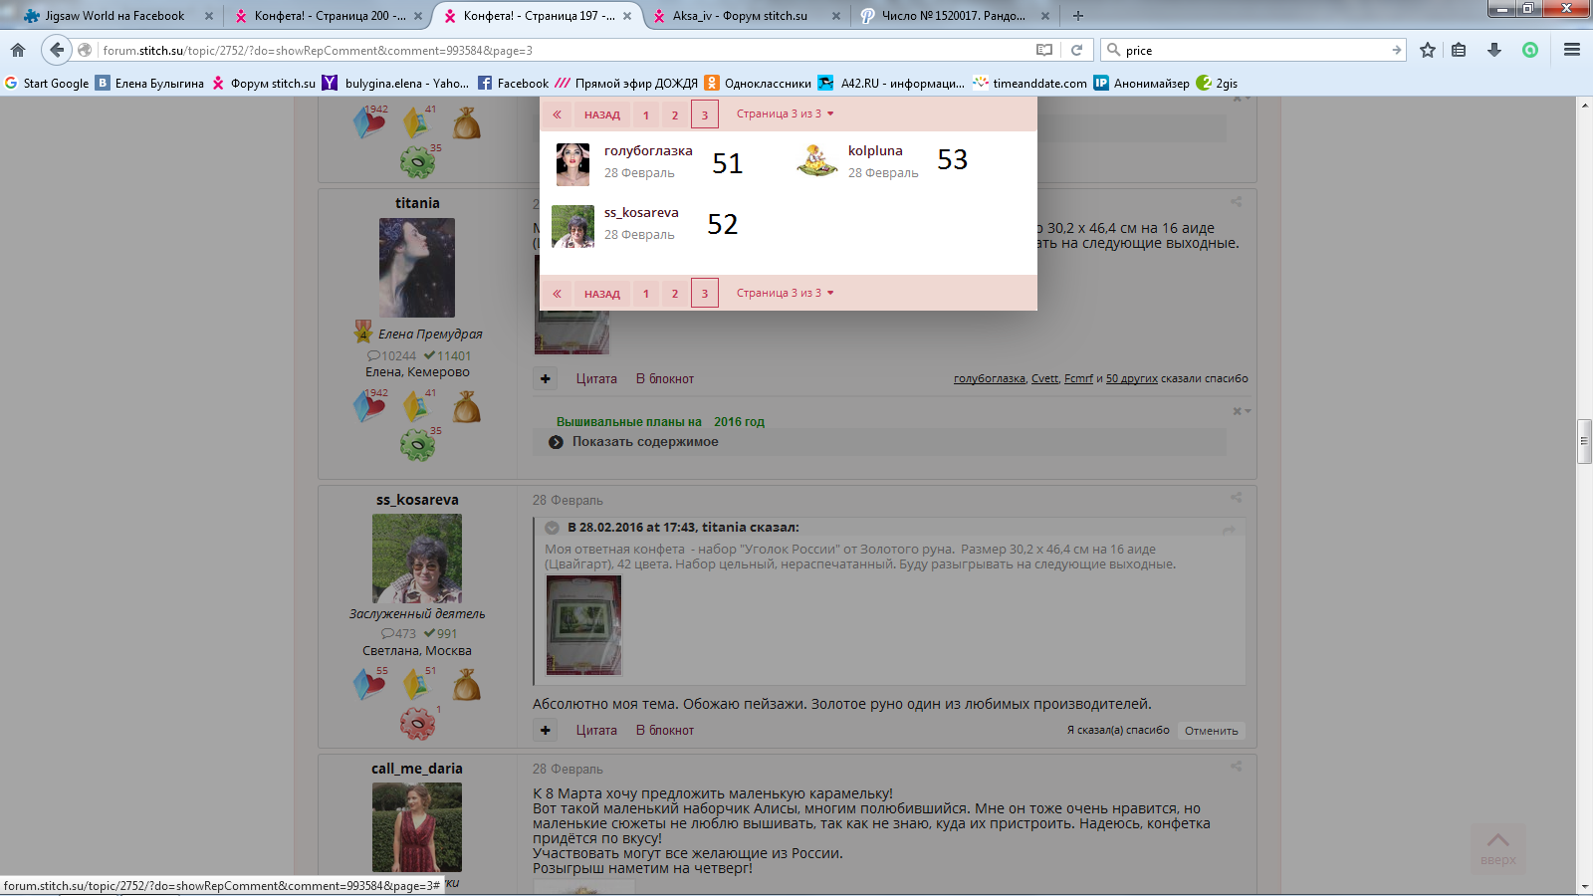The image size is (1593, 896).
Task: Show the bookmarks list icon
Action: 1459,50
